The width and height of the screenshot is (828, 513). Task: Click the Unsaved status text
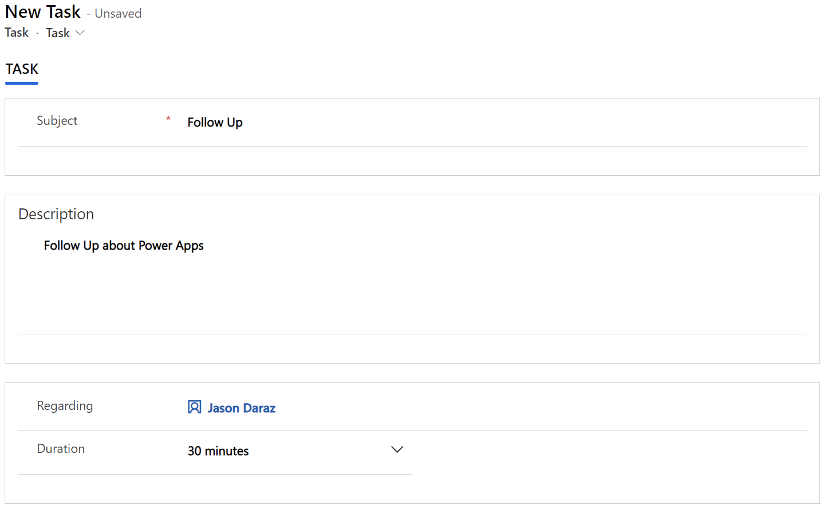118,14
